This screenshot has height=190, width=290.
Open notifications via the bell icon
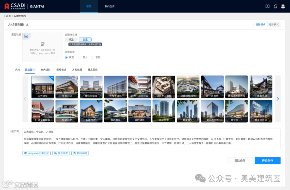pyautogui.click(x=275, y=6)
